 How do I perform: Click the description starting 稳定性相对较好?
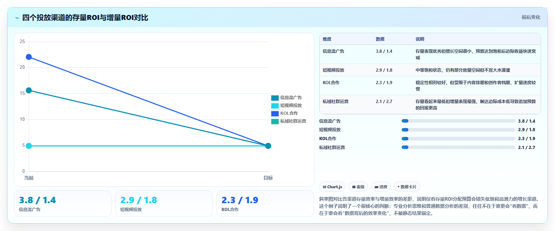coord(476,86)
